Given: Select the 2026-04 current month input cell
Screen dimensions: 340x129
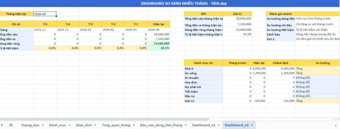Looking at the screenshot, I should point(45,14).
